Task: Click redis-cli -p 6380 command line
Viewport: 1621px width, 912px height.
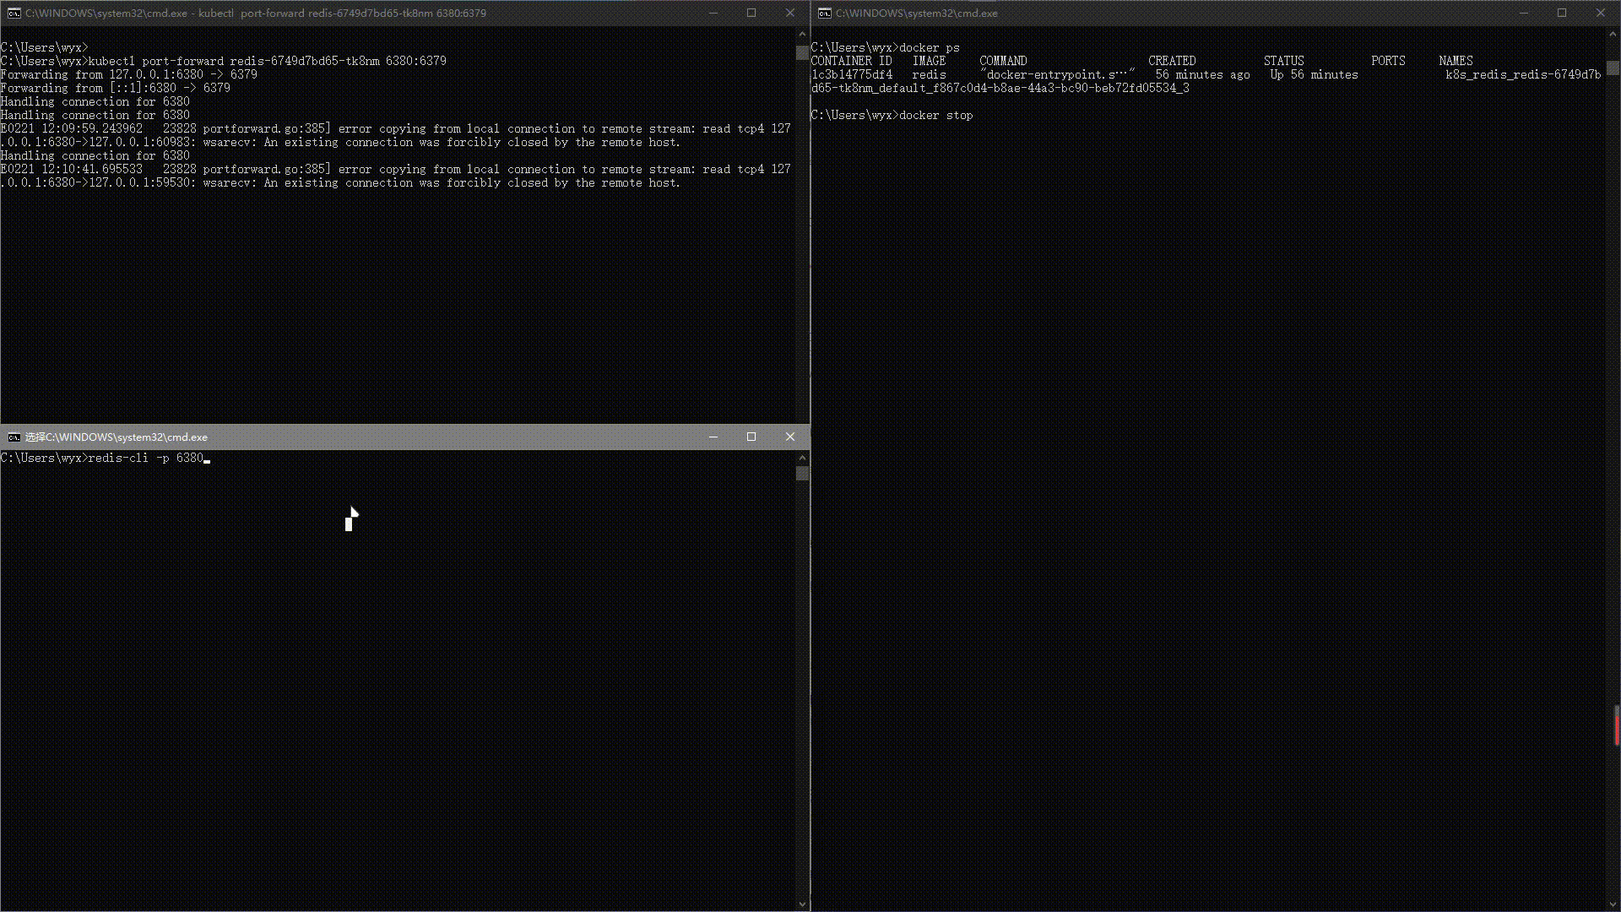Action: [145, 458]
